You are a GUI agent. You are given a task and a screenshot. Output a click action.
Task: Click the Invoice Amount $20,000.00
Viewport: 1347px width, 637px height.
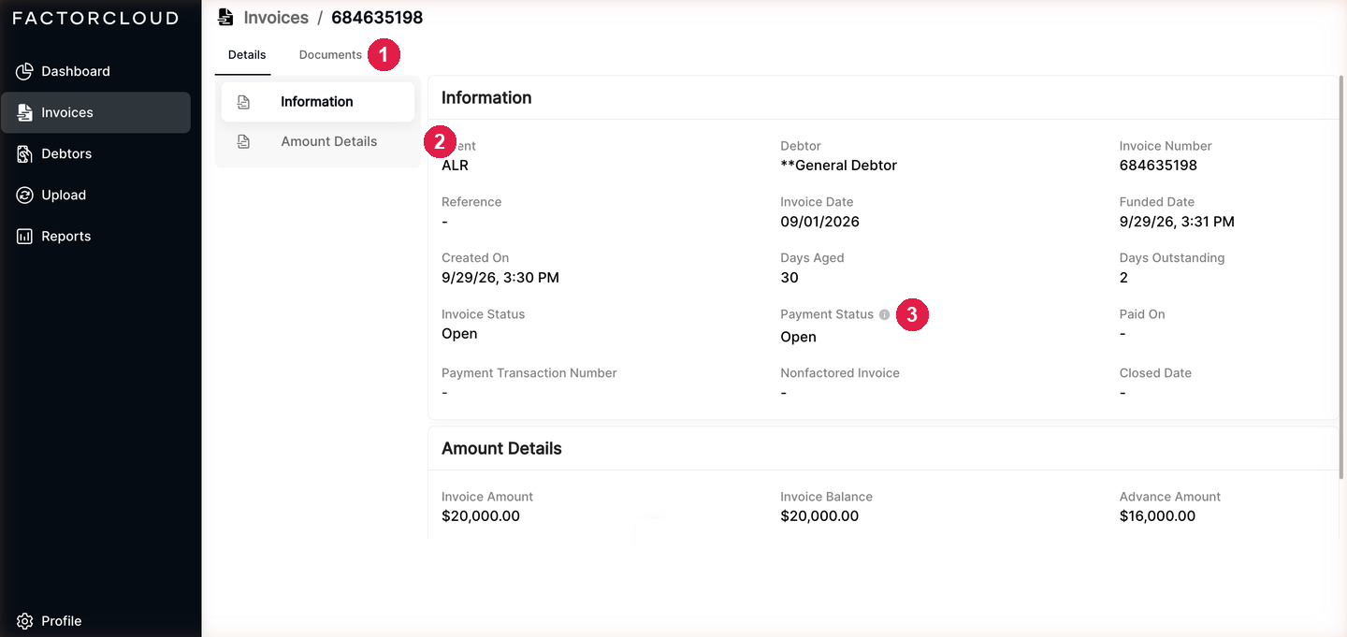(x=481, y=516)
